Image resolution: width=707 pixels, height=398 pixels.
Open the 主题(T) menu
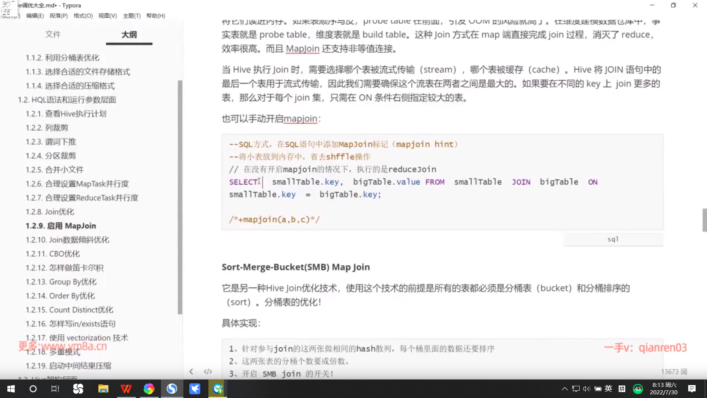pos(132,16)
